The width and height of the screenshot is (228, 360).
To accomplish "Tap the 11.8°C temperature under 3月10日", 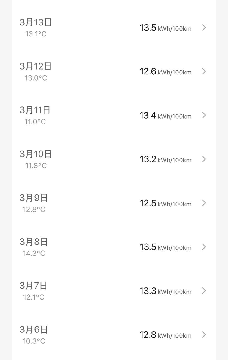I will pyautogui.click(x=36, y=166).
